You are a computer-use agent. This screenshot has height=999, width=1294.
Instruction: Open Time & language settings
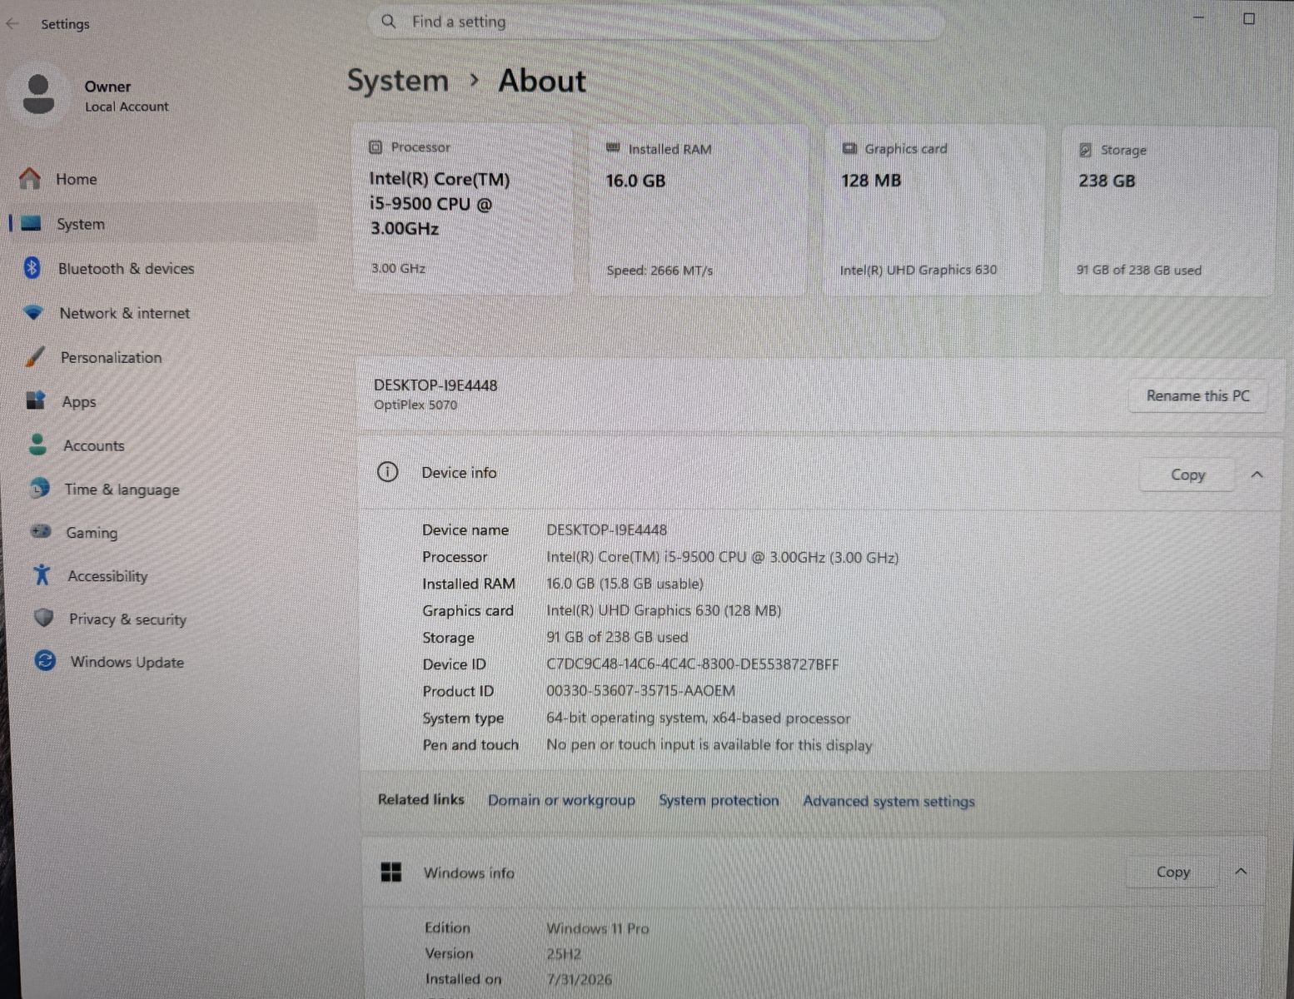(x=169, y=490)
